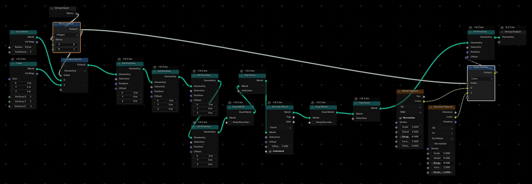Screen dimensions: 532x184
Task: Click the Menu Switch Output socket
Action: tap(80, 29)
